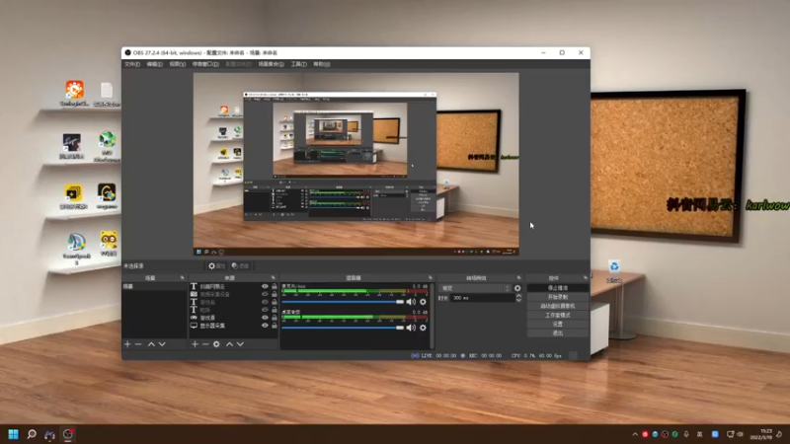Toggle the lock on 视频采集设备 source
This screenshot has width=790, height=444.
[x=275, y=294]
